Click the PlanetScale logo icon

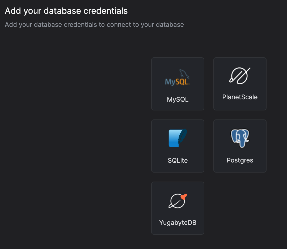(x=240, y=76)
